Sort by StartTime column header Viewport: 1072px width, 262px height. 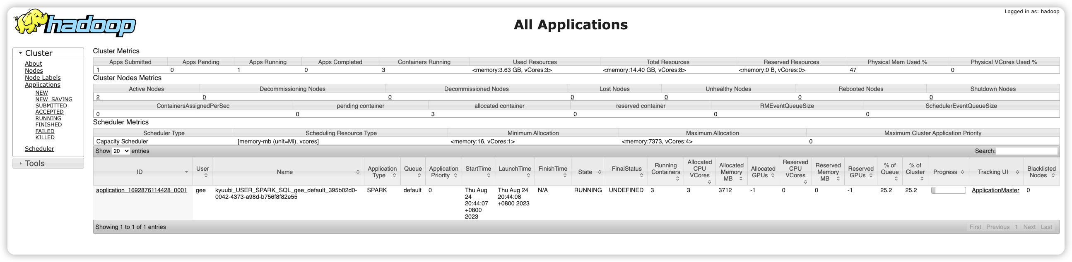pyautogui.click(x=478, y=171)
